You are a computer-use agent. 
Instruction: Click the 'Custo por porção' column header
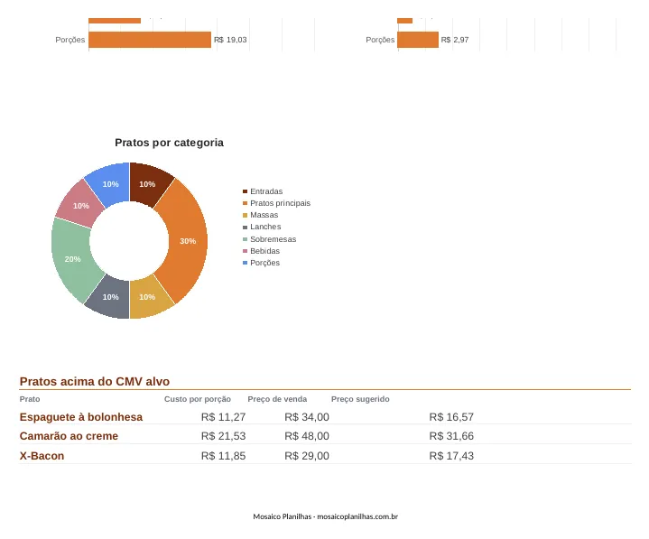pos(198,399)
